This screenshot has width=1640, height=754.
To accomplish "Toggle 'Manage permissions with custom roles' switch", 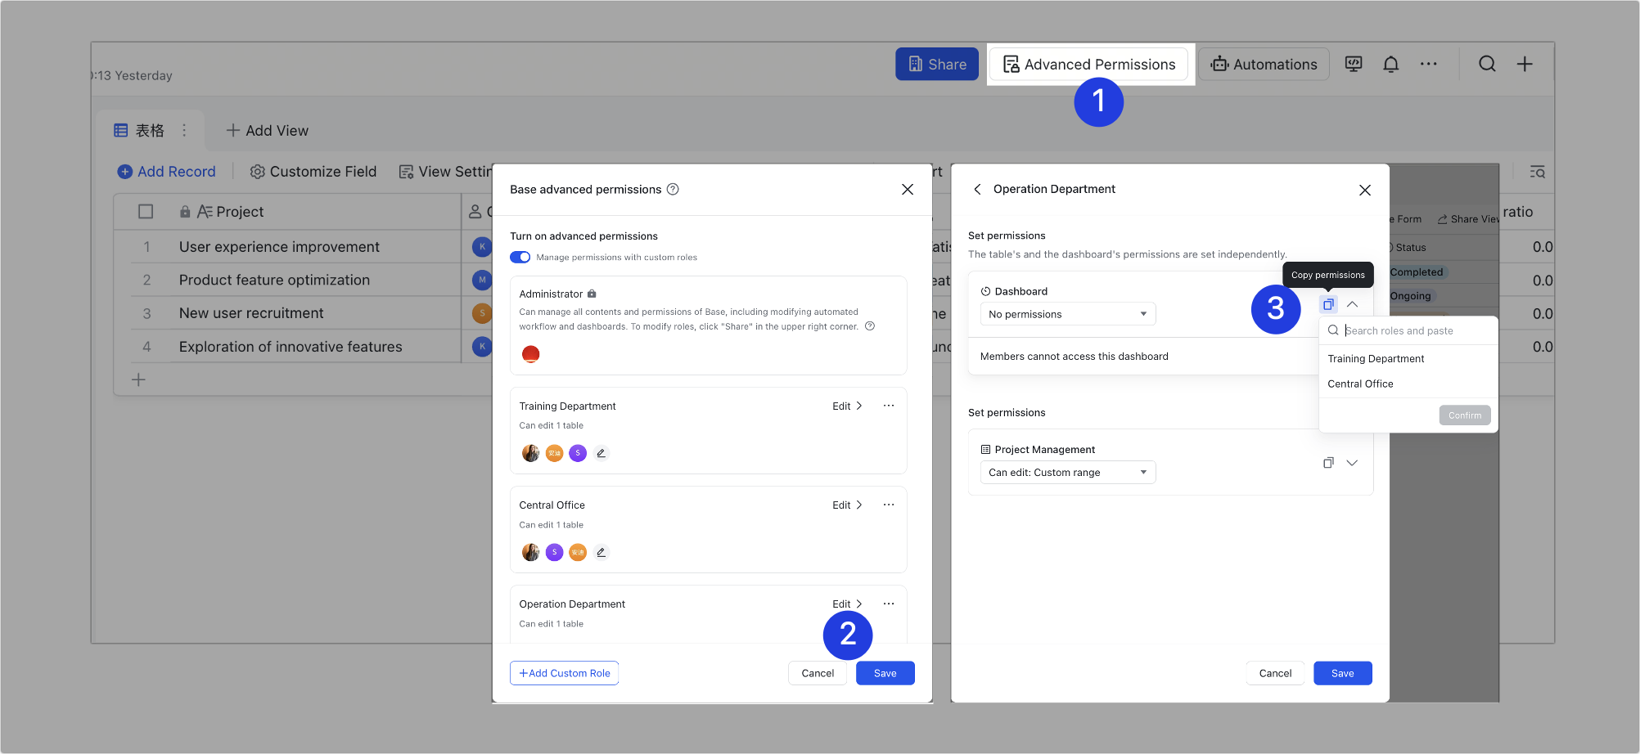I will pyautogui.click(x=520, y=257).
